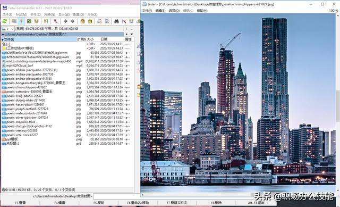Click the Total Commander floppy title icon
The height and width of the screenshot is (207, 340).
(5, 8)
